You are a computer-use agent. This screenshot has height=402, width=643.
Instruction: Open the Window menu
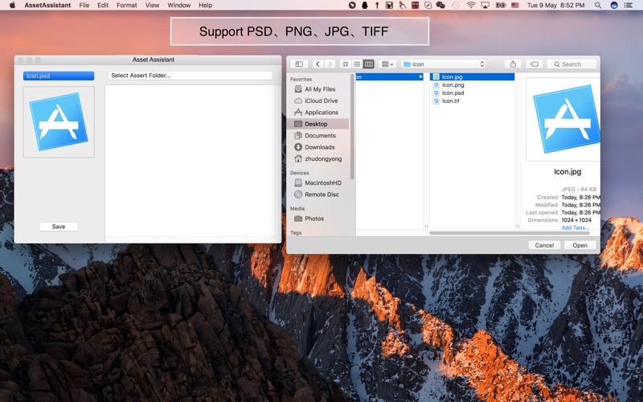coord(179,5)
